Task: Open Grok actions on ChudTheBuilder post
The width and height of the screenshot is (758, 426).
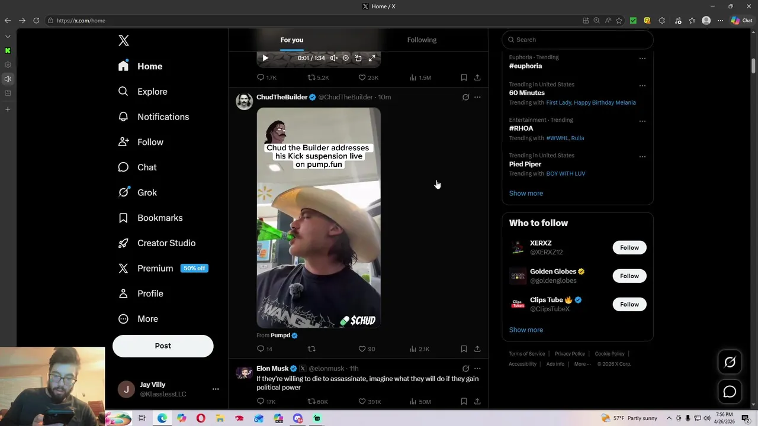Action: [465, 97]
